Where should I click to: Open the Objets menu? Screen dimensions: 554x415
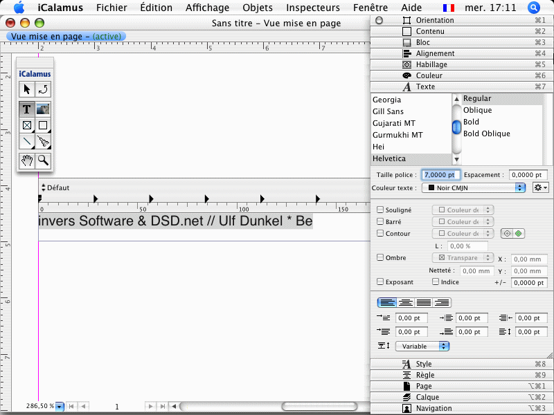click(258, 8)
